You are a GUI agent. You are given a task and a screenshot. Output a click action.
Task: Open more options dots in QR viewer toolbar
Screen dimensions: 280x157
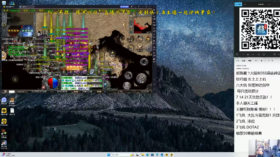pyautogui.click(x=253, y=54)
